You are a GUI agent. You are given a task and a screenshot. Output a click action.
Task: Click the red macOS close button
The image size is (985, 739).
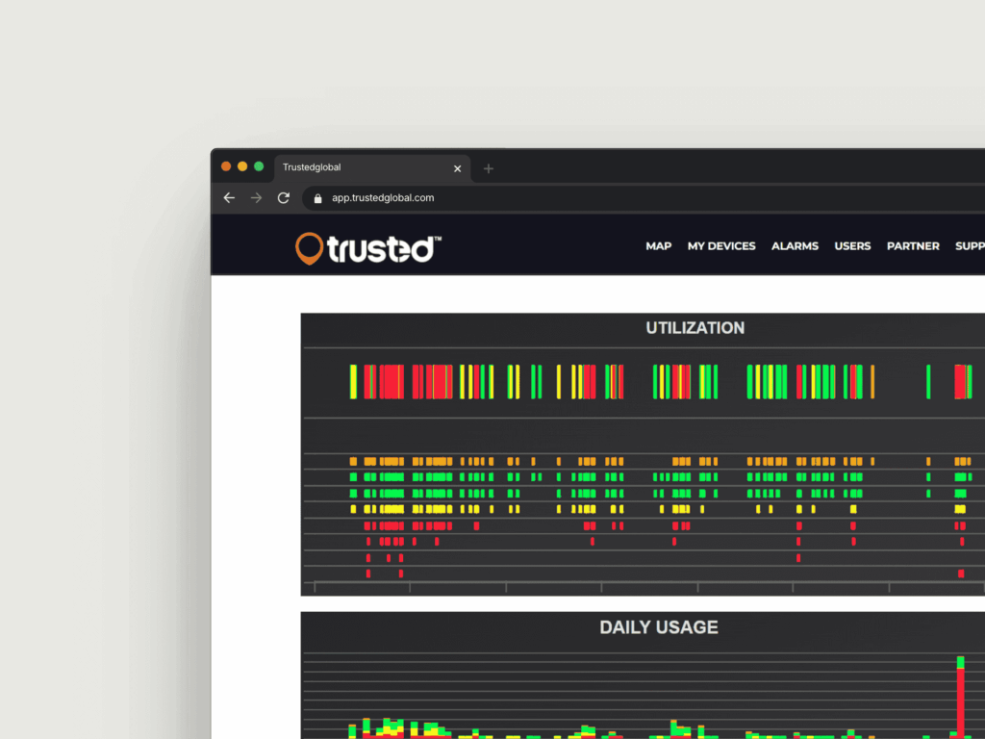tap(226, 166)
